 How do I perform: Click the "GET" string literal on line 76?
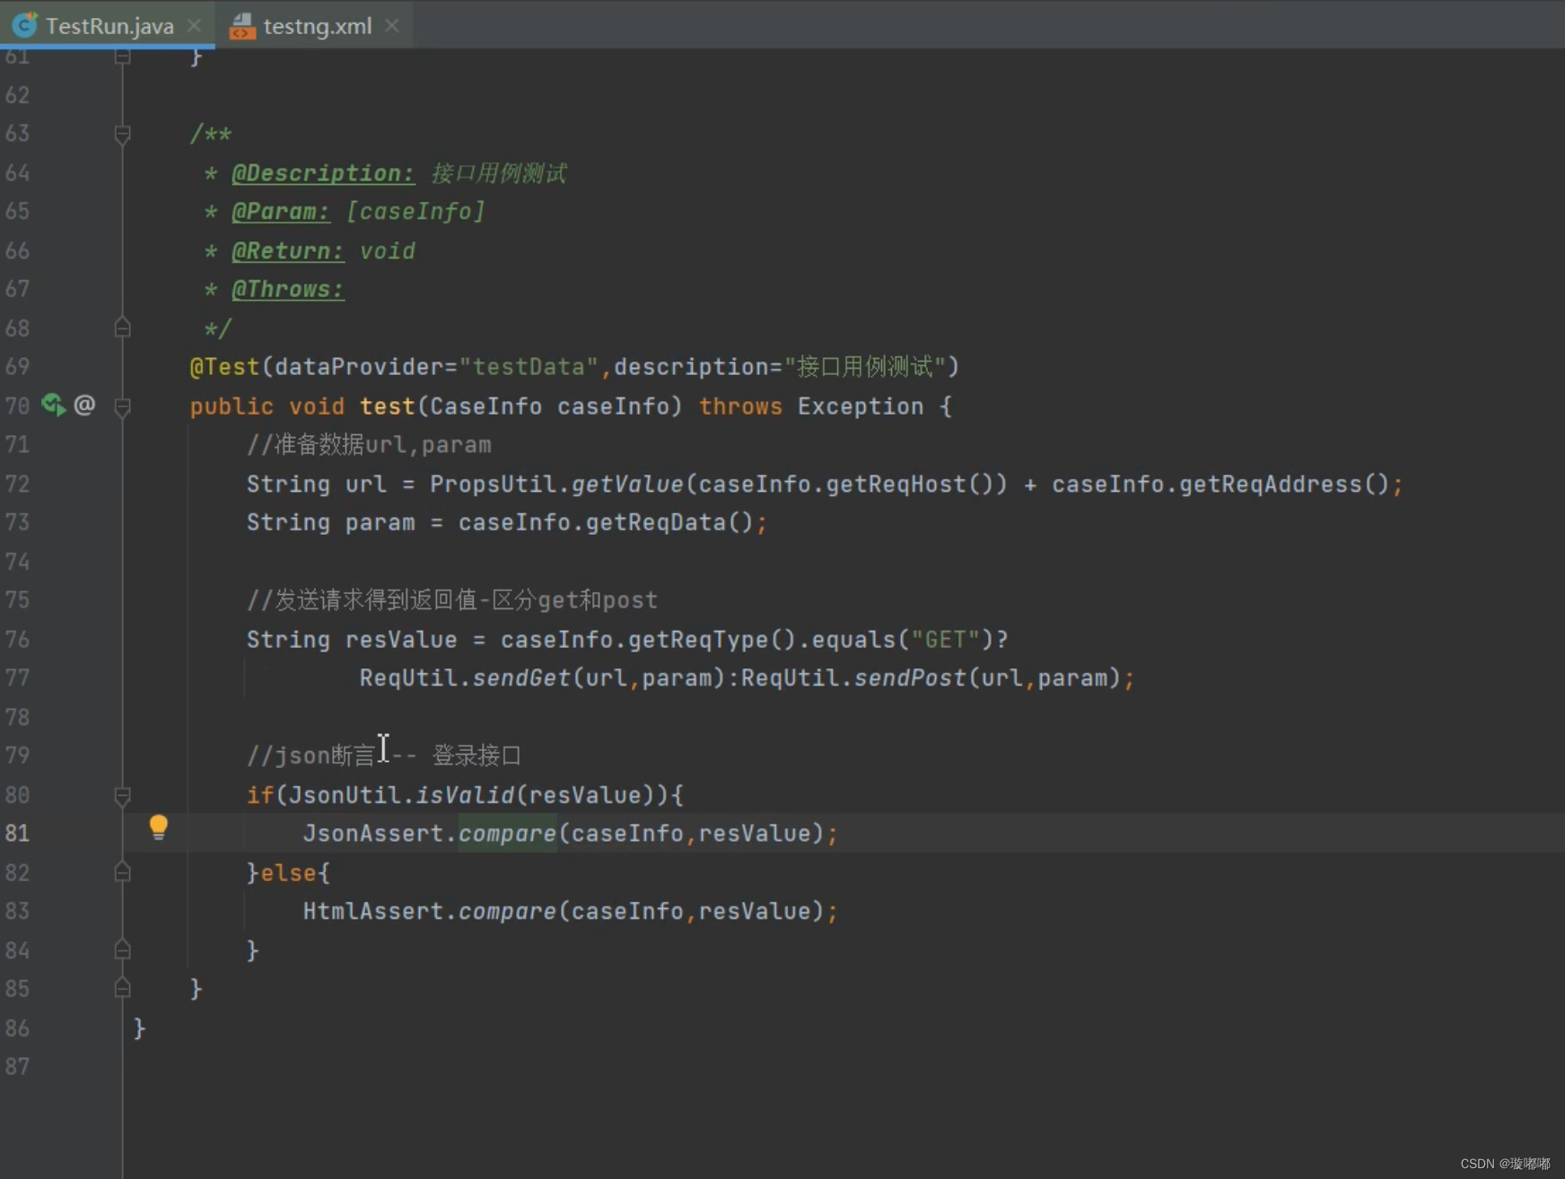(945, 639)
